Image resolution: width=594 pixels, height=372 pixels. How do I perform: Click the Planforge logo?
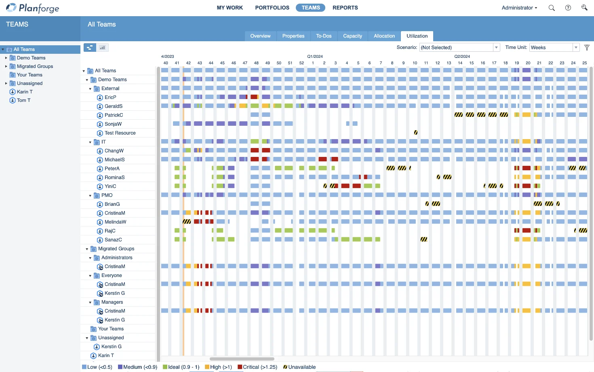pos(32,8)
